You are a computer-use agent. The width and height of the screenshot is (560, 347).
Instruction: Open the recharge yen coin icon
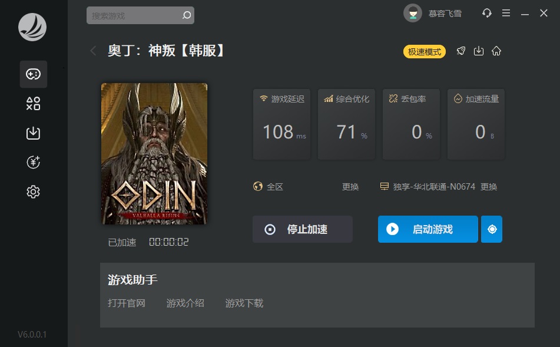pos(33,162)
